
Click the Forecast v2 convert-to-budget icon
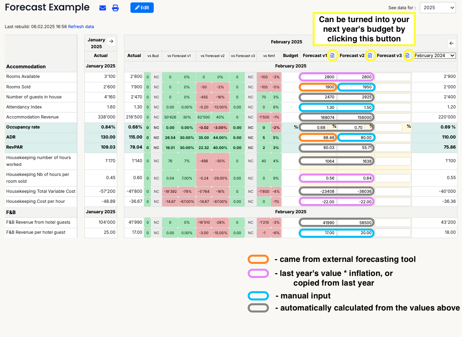pos(370,55)
